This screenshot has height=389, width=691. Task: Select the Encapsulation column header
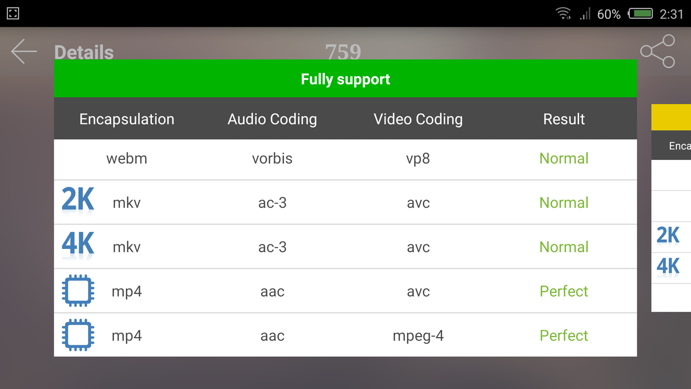pos(127,119)
